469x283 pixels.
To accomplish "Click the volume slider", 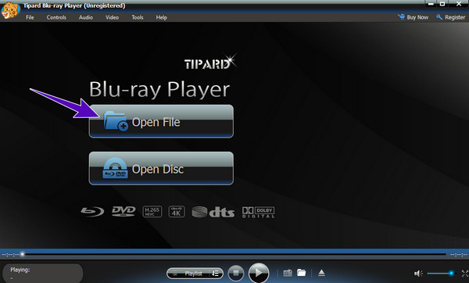I will coord(442,273).
